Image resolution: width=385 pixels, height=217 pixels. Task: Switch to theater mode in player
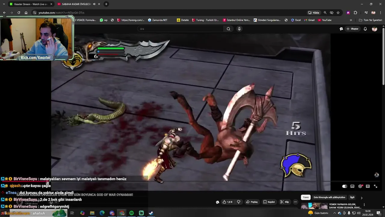368,186
